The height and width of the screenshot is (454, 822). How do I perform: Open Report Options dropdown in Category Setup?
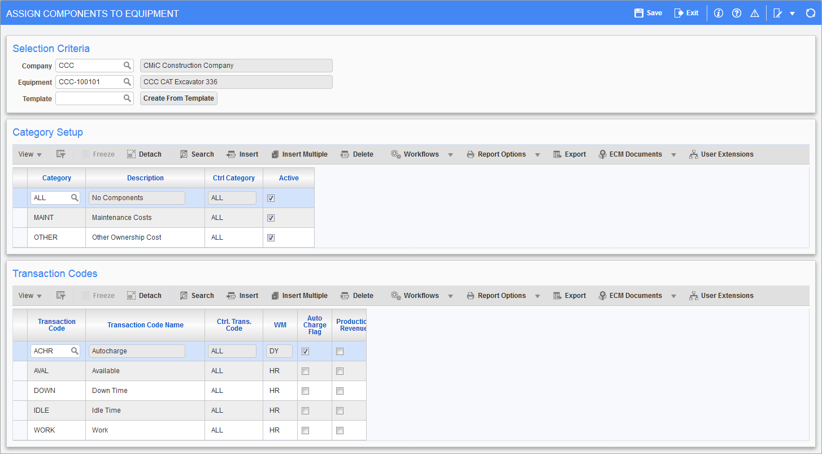click(537, 154)
